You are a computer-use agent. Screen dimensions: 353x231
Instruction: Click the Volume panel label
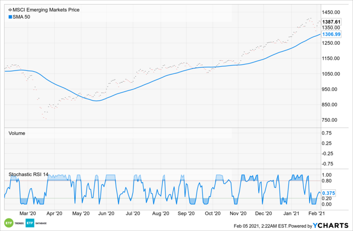pos(17,133)
